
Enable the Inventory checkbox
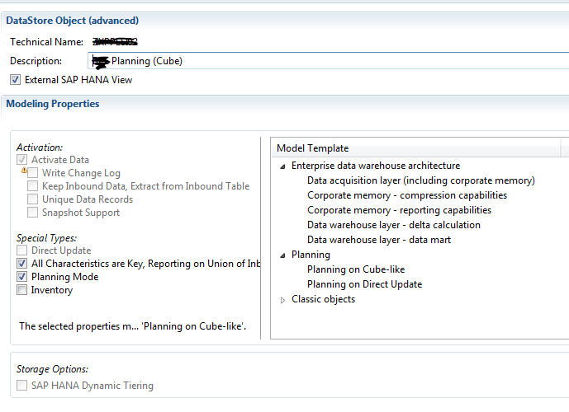22,290
